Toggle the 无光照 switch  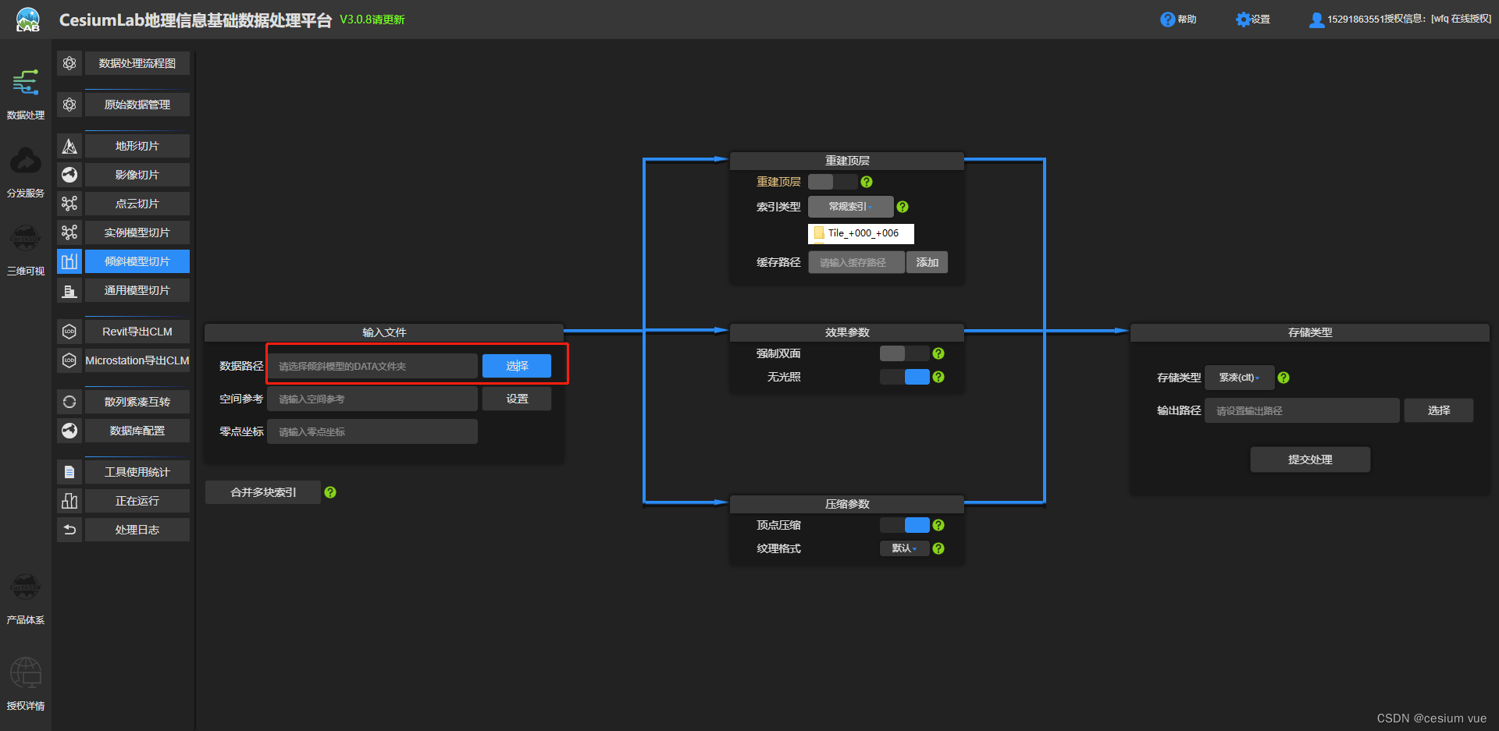click(x=904, y=377)
